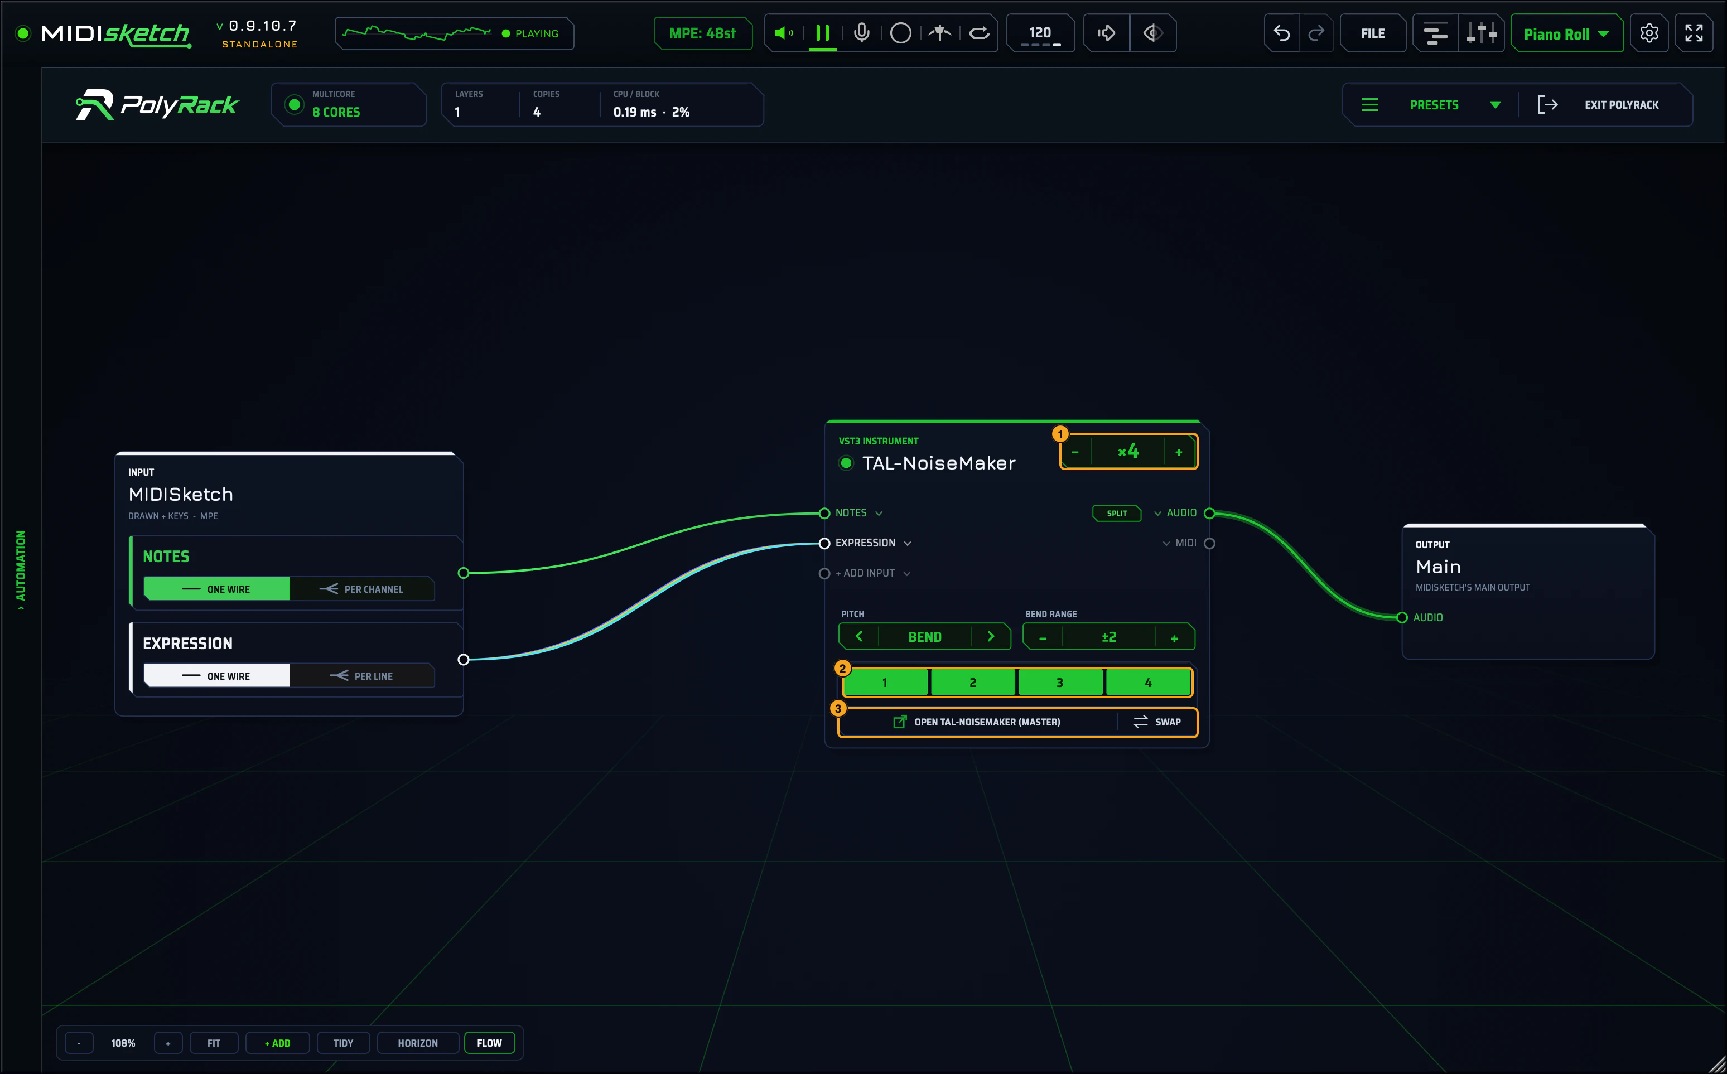Open the mixer faders icon
The height and width of the screenshot is (1074, 1727).
click(x=1482, y=33)
